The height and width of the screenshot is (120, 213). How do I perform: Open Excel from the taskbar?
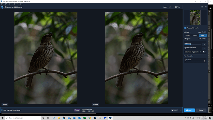pyautogui.click(x=84, y=118)
